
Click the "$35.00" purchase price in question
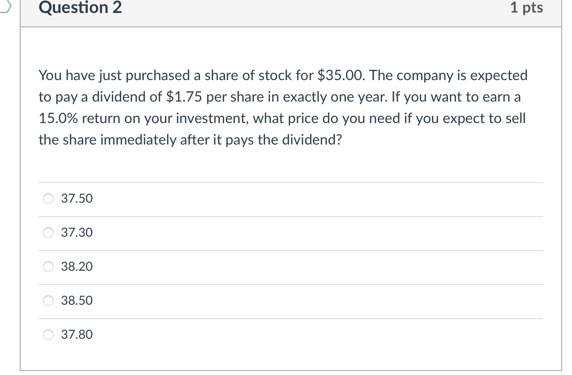click(341, 75)
